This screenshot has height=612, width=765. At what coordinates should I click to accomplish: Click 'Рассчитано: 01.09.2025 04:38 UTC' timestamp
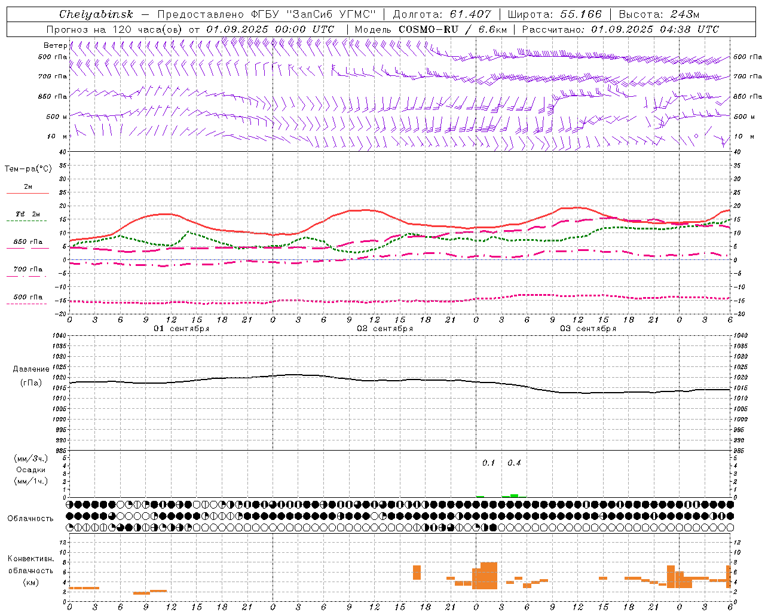tap(620, 29)
